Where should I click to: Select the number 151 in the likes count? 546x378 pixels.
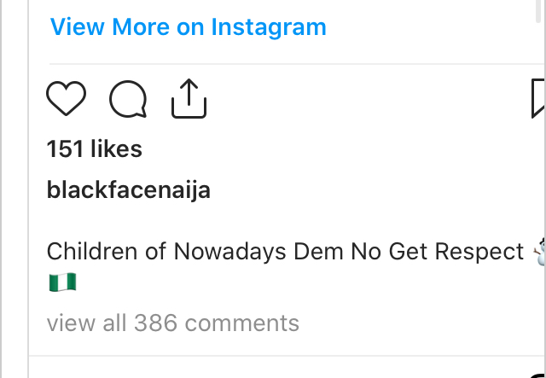click(x=65, y=149)
